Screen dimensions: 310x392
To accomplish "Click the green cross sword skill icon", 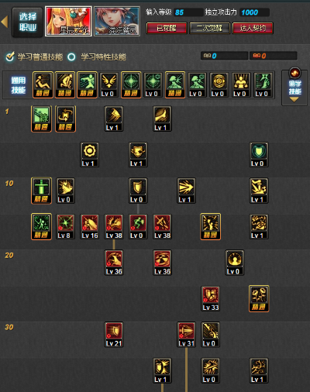I will point(41,191).
